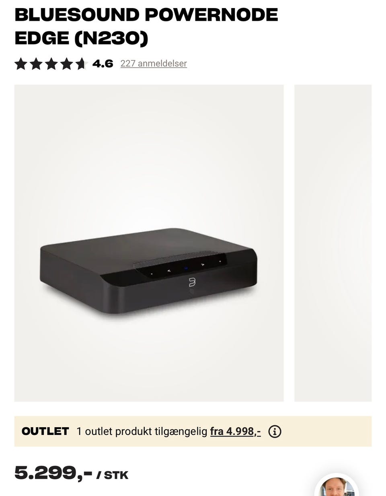Click the 4.6 rating score
386x496 pixels.
pos(103,64)
